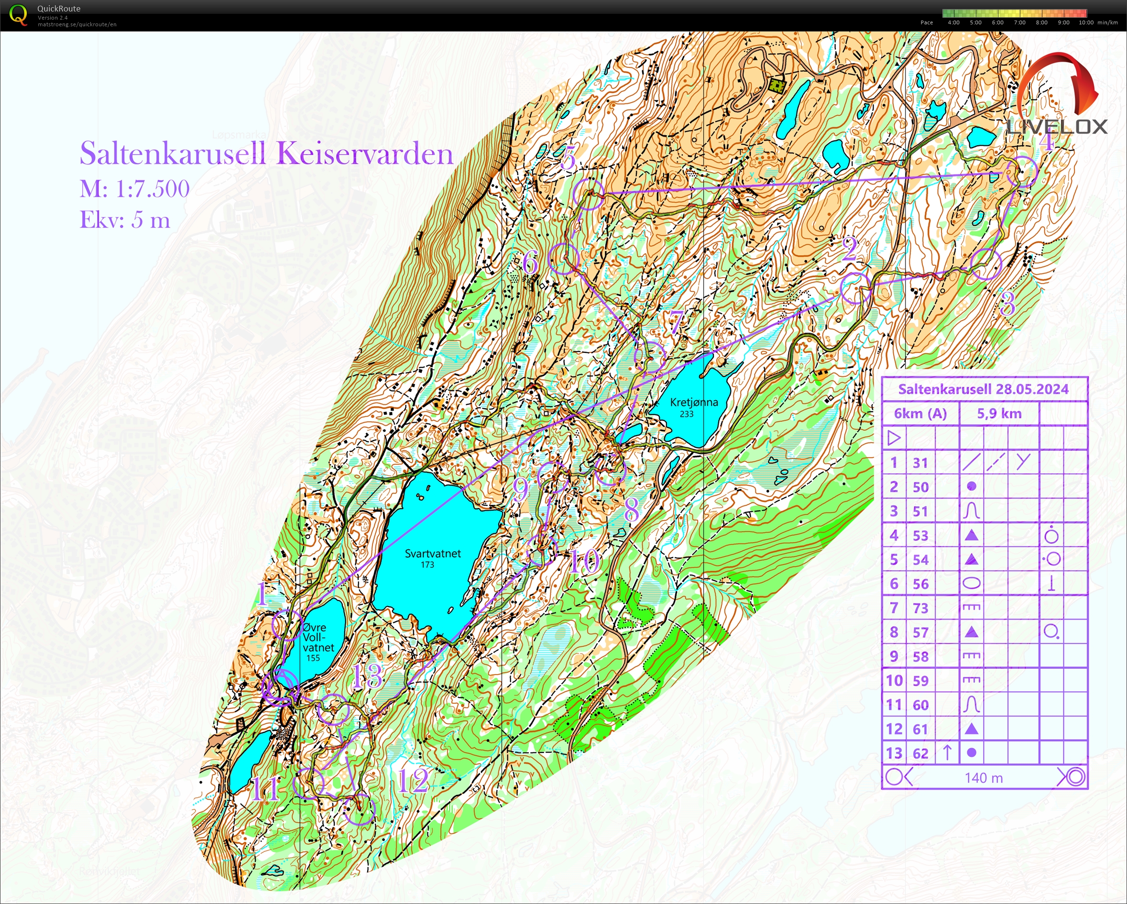Click control circle 7 near Kretjønna
1127x904 pixels.
(650, 357)
